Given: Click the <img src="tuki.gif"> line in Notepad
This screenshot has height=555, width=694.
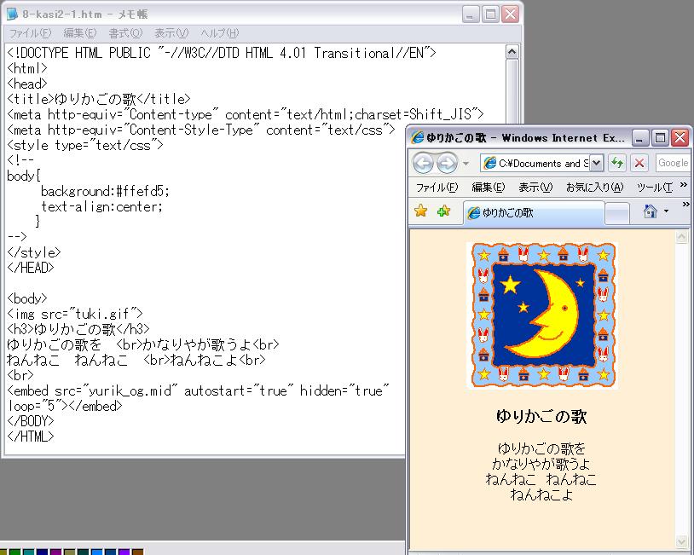Looking at the screenshot, I should [75, 314].
